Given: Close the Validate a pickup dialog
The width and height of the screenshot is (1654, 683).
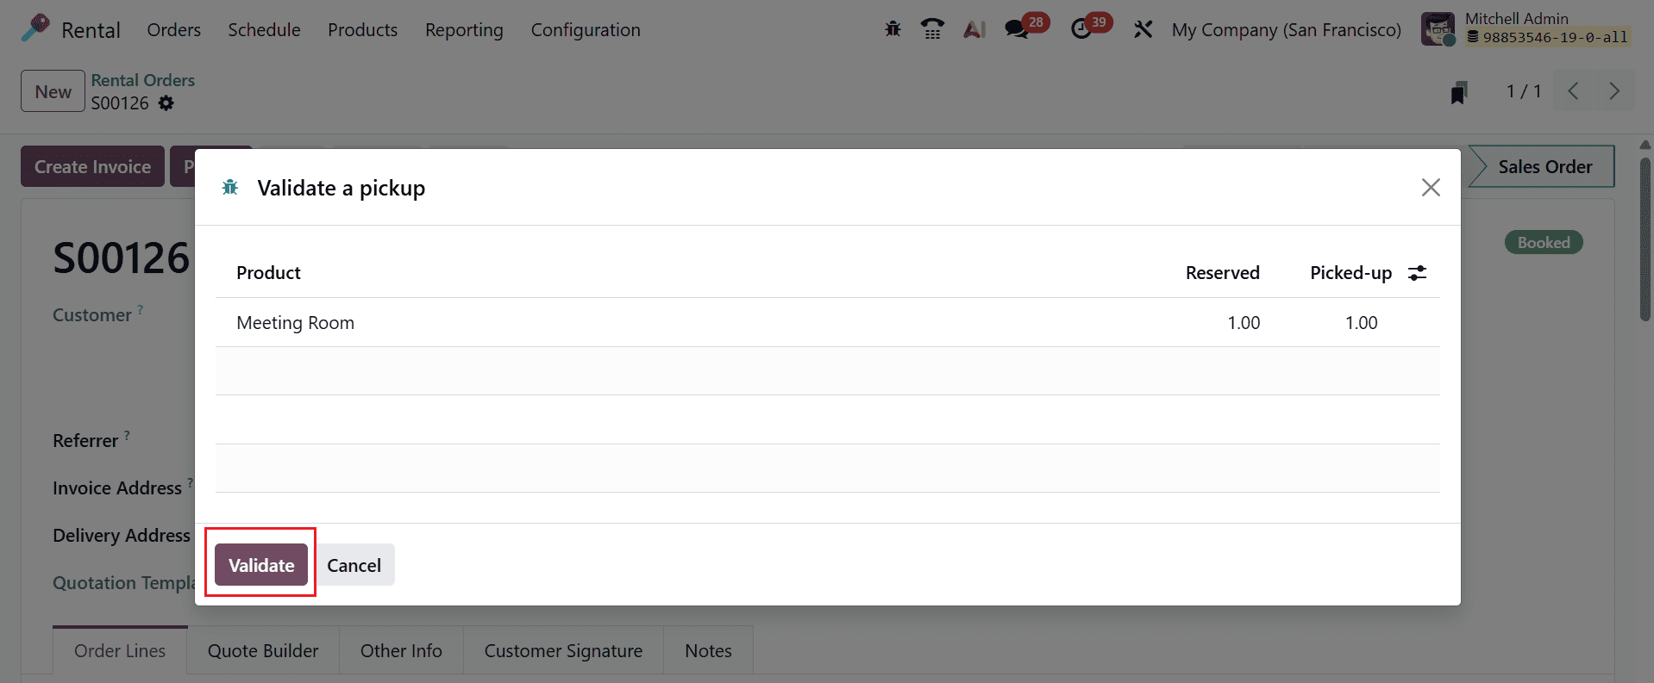Looking at the screenshot, I should coord(1431,188).
